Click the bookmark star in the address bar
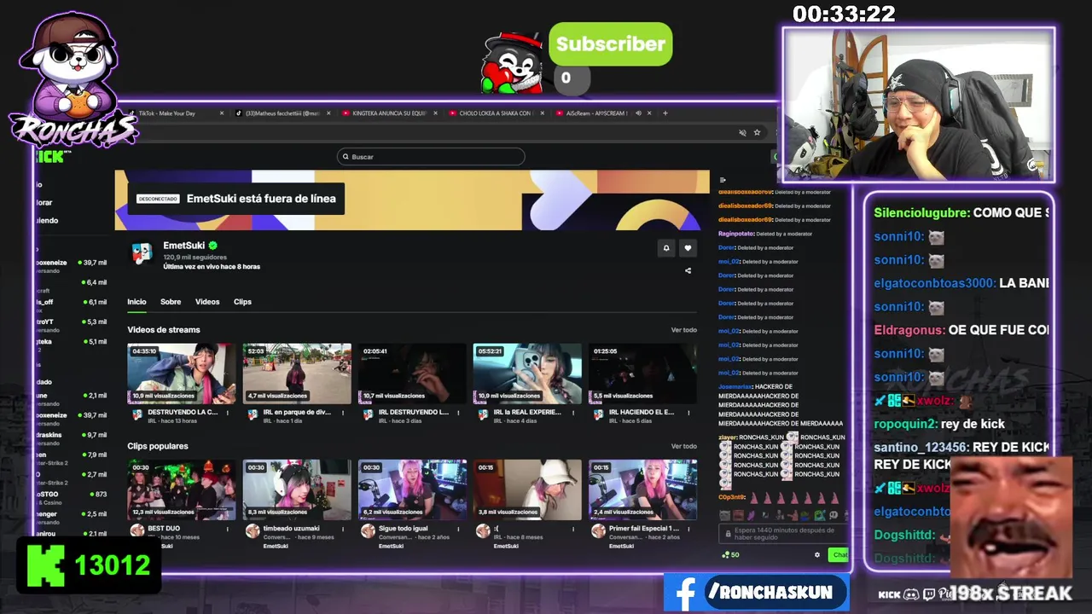 pos(757,132)
